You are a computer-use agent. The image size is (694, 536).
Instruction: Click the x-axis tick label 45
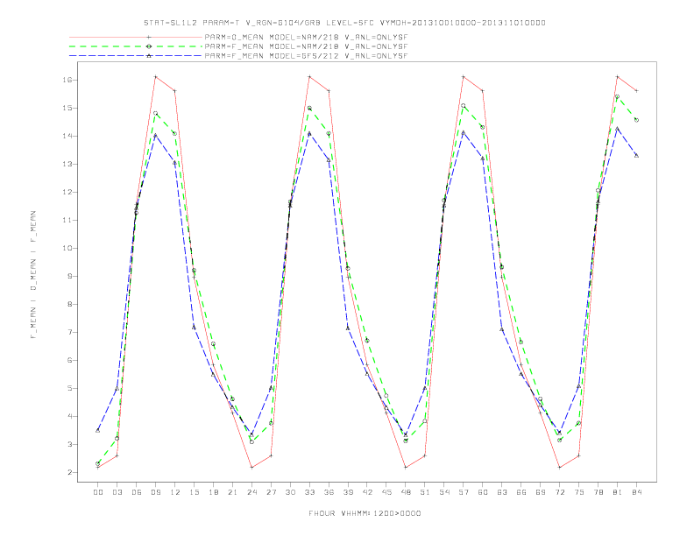pyautogui.click(x=386, y=492)
